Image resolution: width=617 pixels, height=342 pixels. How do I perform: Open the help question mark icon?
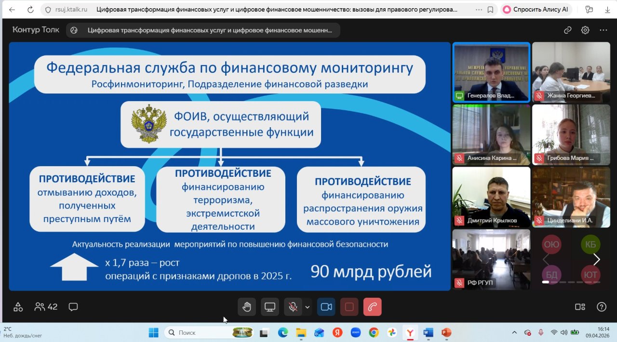tap(601, 307)
